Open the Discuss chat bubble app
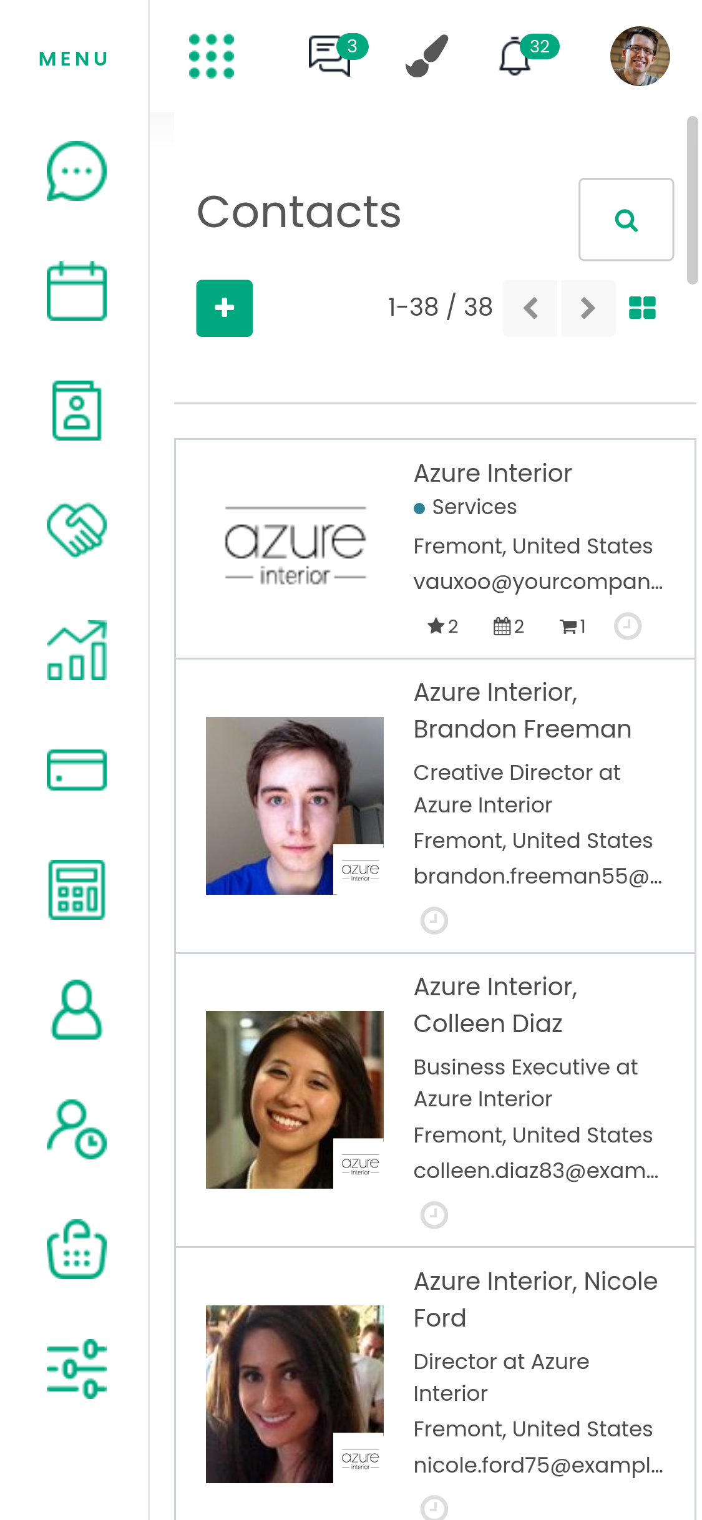Image resolution: width=702 pixels, height=1520 pixels. click(76, 171)
